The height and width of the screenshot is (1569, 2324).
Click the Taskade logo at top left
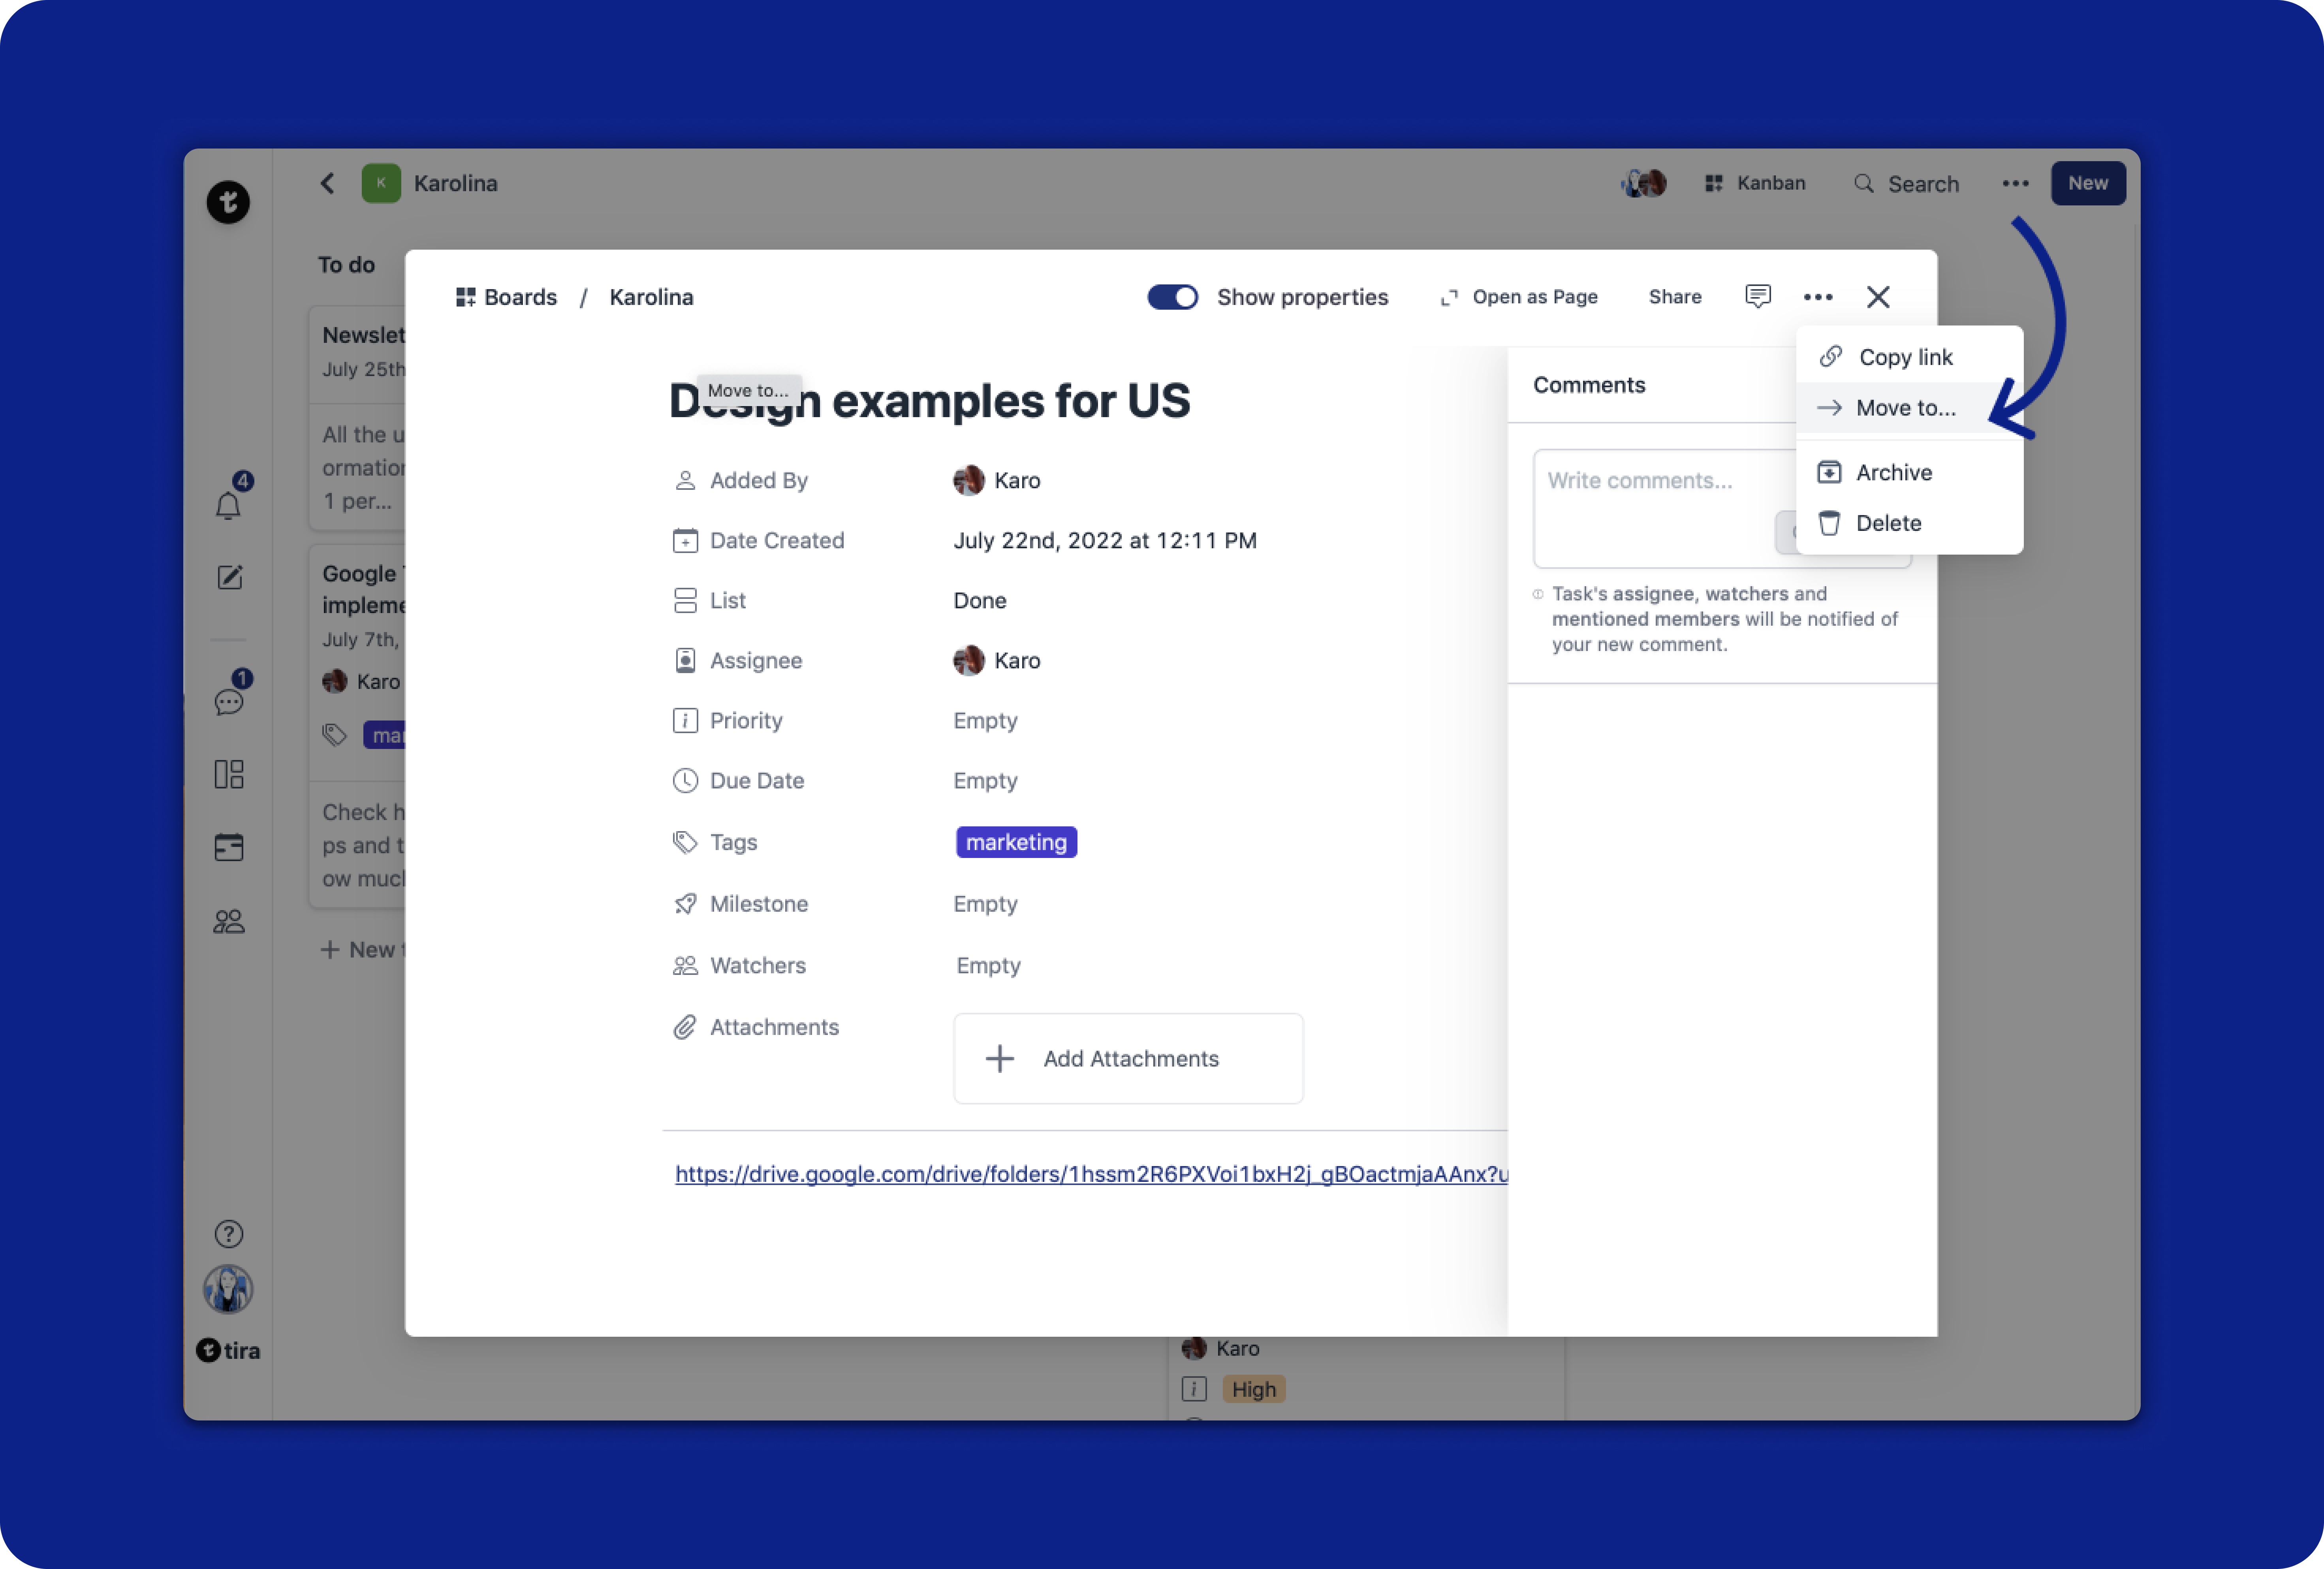click(x=228, y=202)
